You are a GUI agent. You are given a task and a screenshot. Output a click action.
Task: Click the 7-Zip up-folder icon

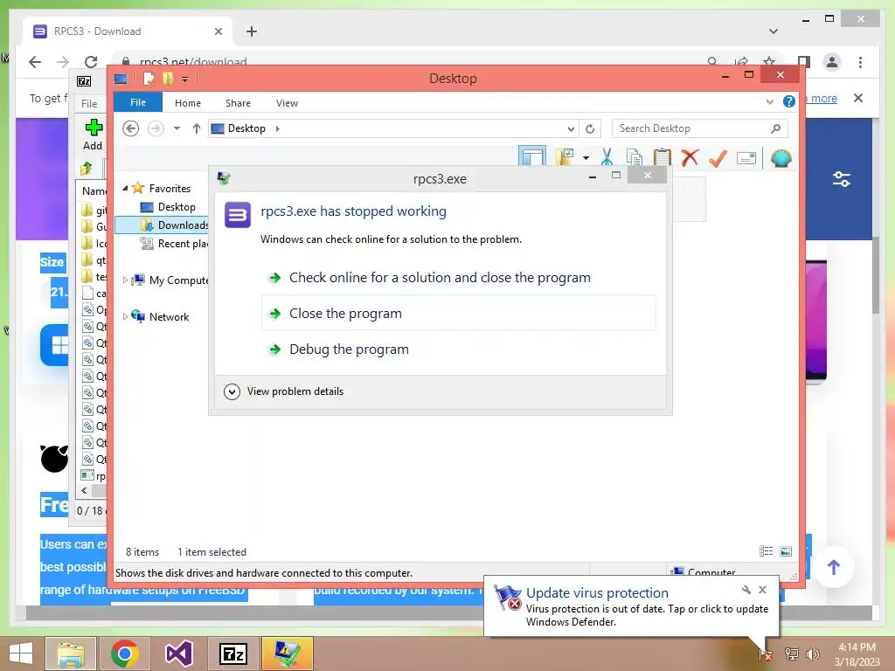click(87, 169)
